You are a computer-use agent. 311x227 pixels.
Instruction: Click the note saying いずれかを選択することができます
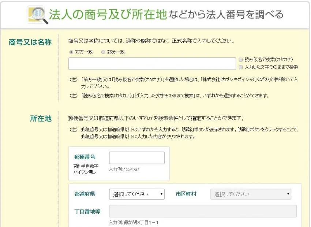coord(169,96)
